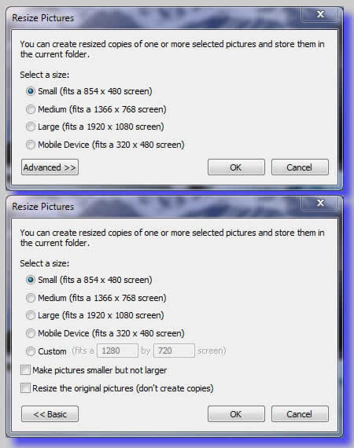Select Small radio in the lower dialog
This screenshot has height=448, width=354.
click(31, 280)
